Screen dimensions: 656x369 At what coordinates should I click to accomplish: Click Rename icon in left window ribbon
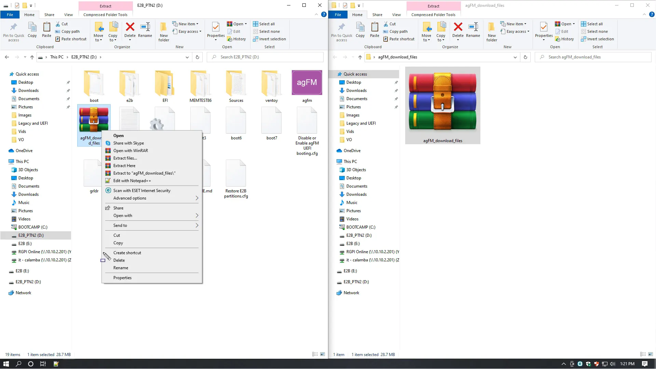tap(145, 27)
